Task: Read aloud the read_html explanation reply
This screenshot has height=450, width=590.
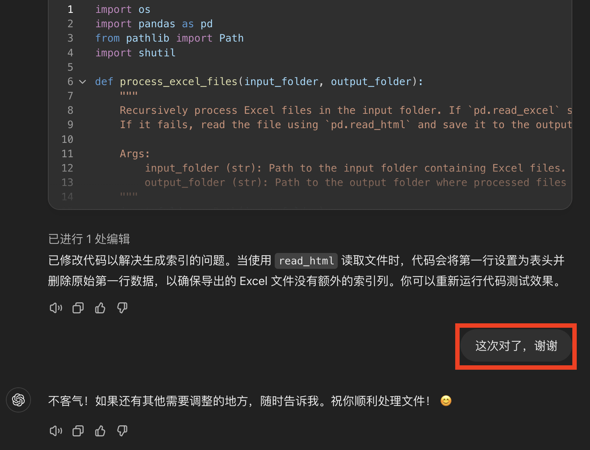Action: (x=56, y=308)
